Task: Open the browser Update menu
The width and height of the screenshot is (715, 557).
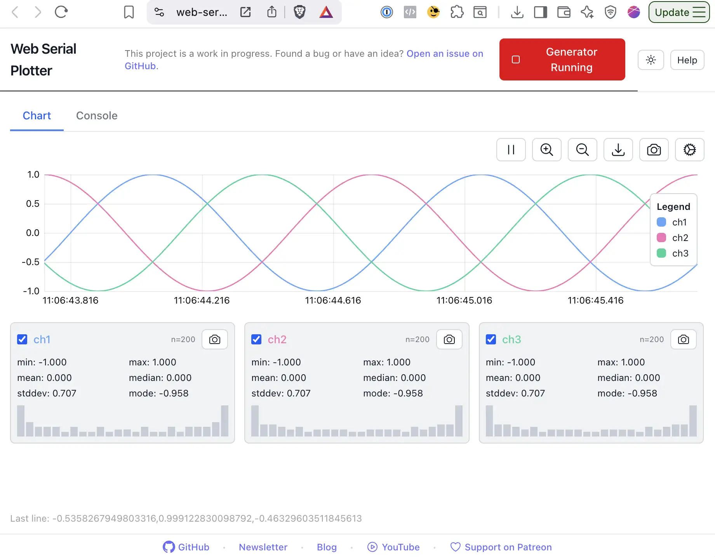Action: pyautogui.click(x=678, y=12)
